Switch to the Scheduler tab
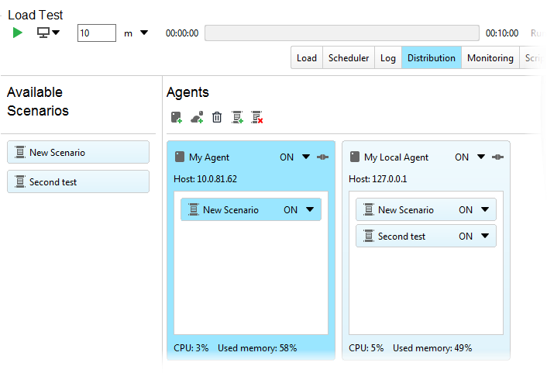 point(349,58)
